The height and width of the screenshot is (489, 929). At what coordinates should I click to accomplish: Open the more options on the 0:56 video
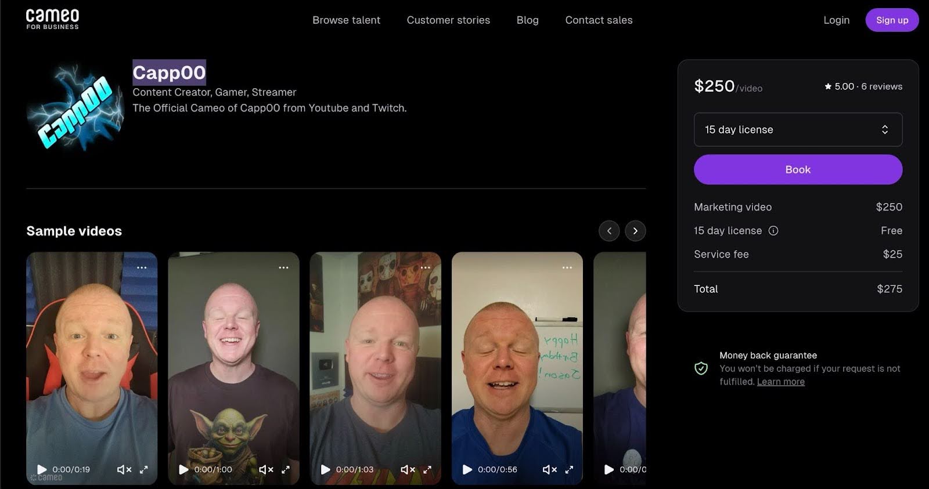[x=567, y=267]
